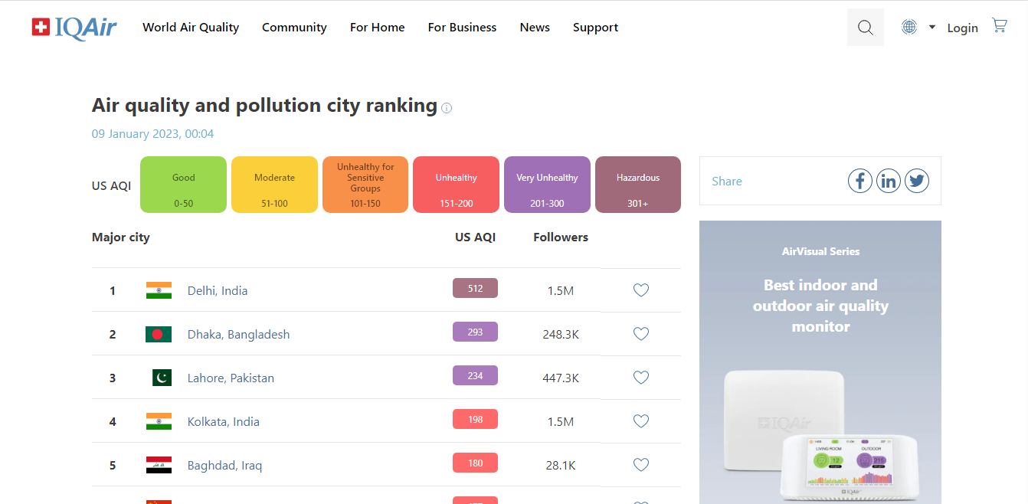Click India flag in Kolkata row
1028x504 pixels.
[159, 421]
